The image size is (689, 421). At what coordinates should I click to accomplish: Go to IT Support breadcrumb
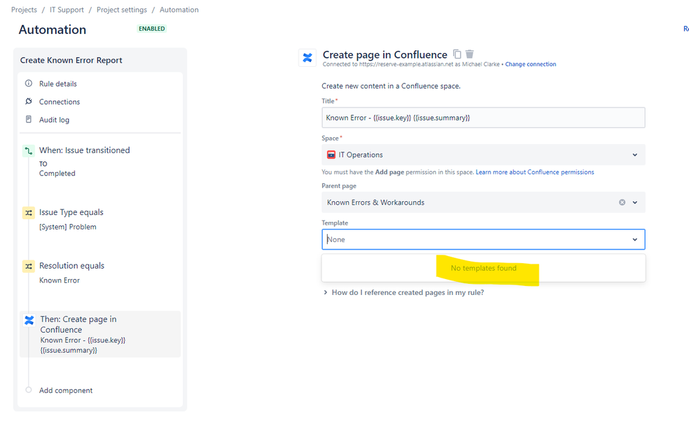[66, 10]
